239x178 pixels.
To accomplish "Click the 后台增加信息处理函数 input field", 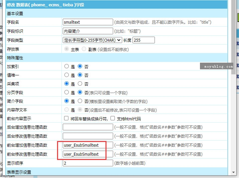I will 88,127.
